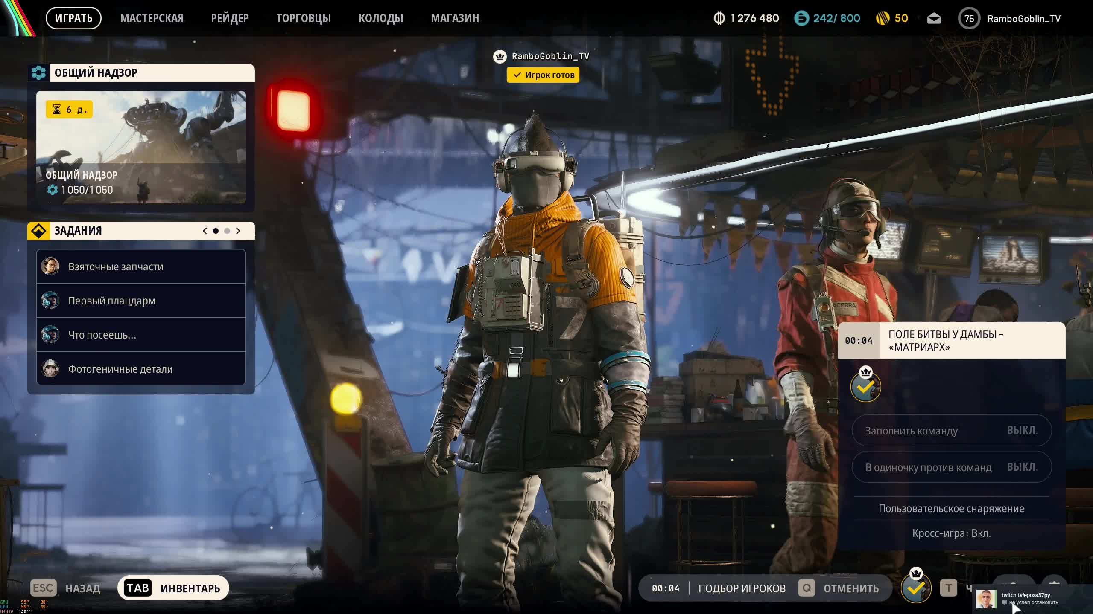The width and height of the screenshot is (1093, 614).
Task: Click ready player avatar in bottom bar
Action: pos(915,588)
